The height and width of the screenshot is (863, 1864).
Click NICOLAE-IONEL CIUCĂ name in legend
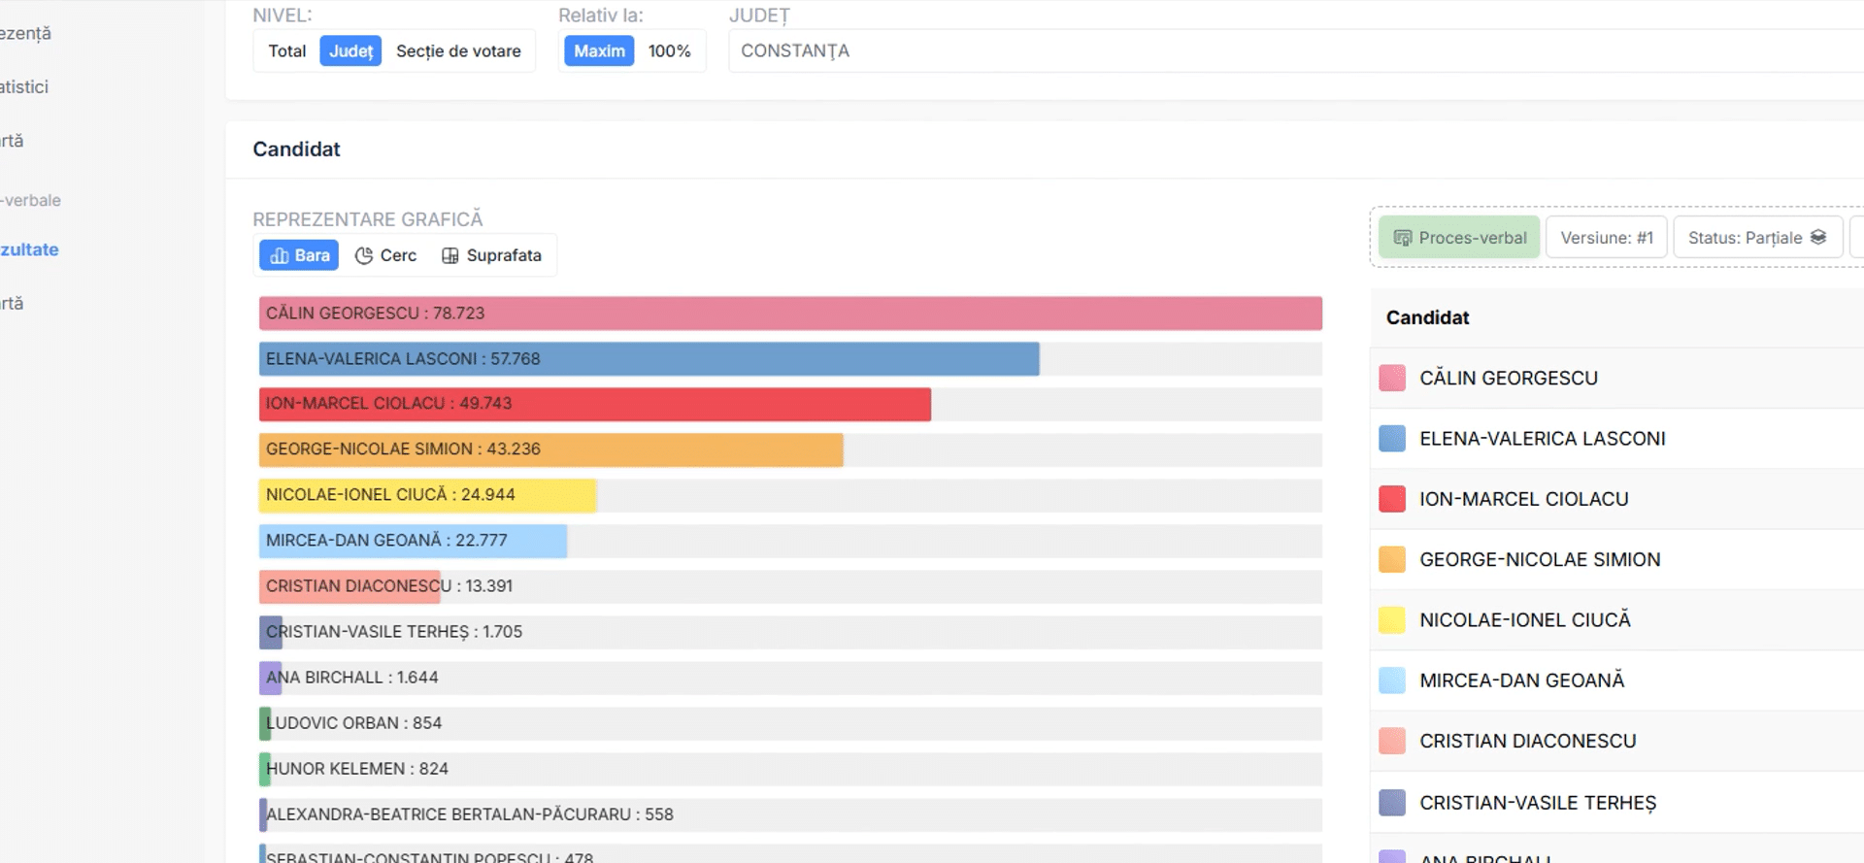tap(1525, 620)
